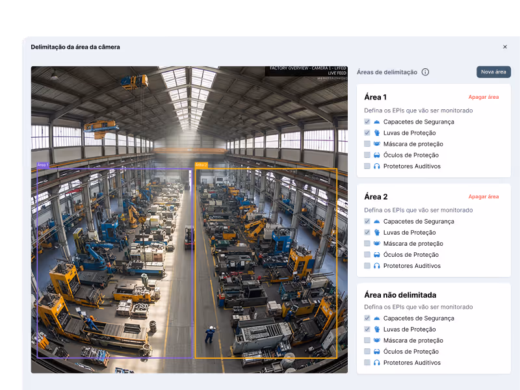
Task: Uncheck Luvas de Proteção in Área não delimitada
Action: coord(367,329)
